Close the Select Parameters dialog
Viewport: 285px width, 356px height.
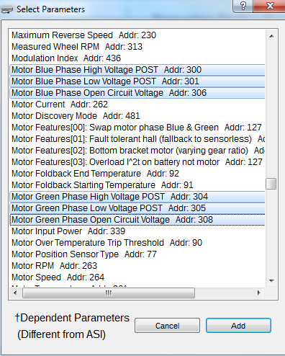click(x=270, y=6)
